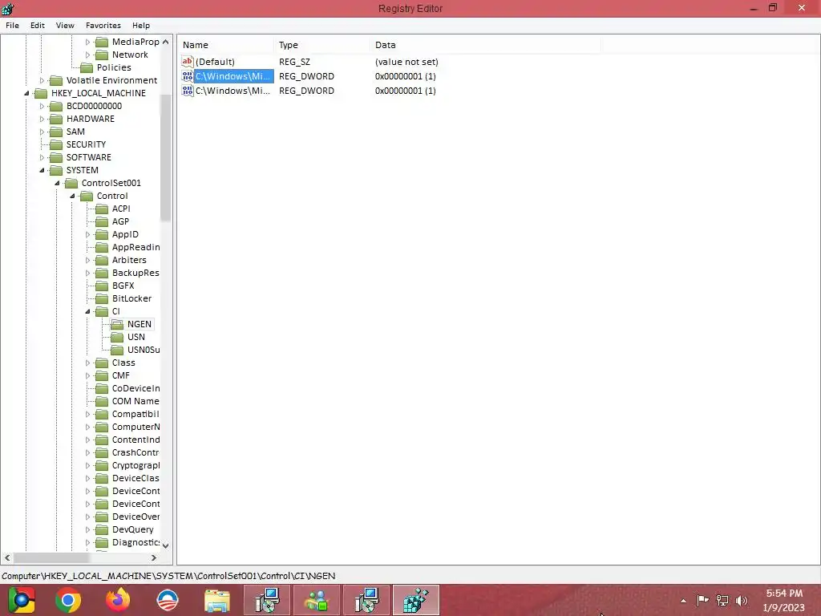Click the horizontal scroll right arrow
The image size is (821, 616).
(153, 558)
